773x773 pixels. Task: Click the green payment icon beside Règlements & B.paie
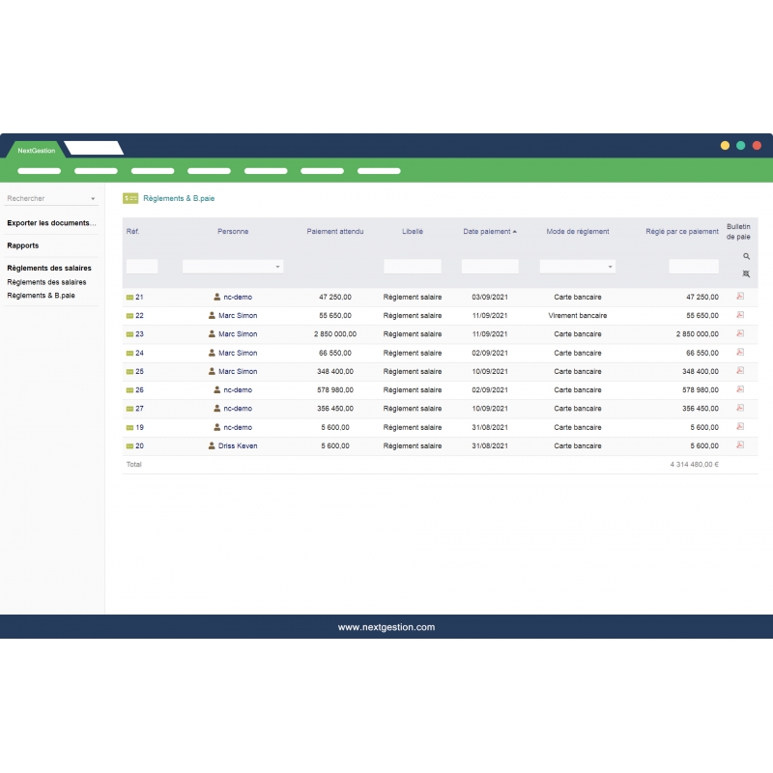click(129, 197)
